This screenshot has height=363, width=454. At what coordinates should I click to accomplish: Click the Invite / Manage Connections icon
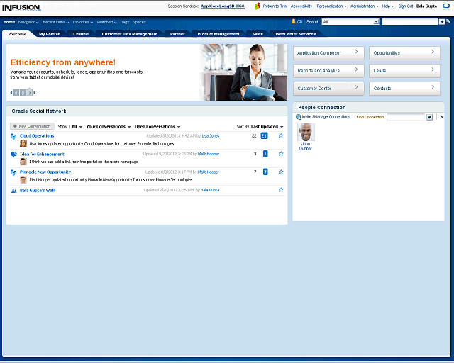(x=299, y=117)
